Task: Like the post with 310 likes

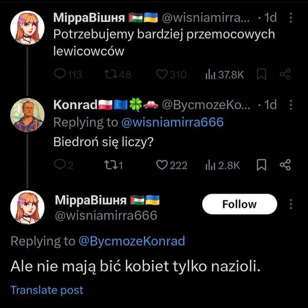Action: [171, 75]
